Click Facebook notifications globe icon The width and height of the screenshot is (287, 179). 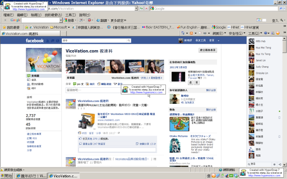(58, 41)
